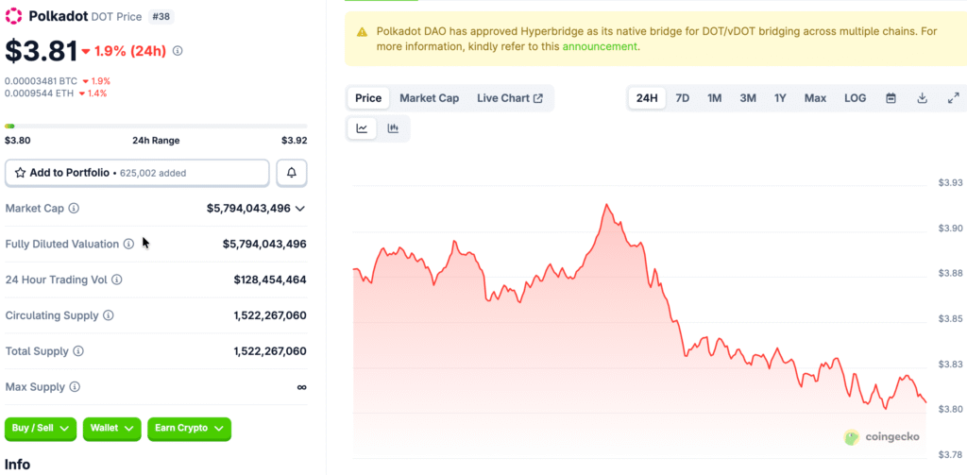Open the Earn Crypto dropdown
The width and height of the screenshot is (967, 475).
coord(189,429)
